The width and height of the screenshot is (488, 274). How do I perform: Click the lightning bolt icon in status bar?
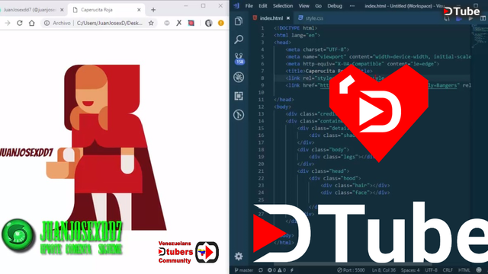pos(292,270)
